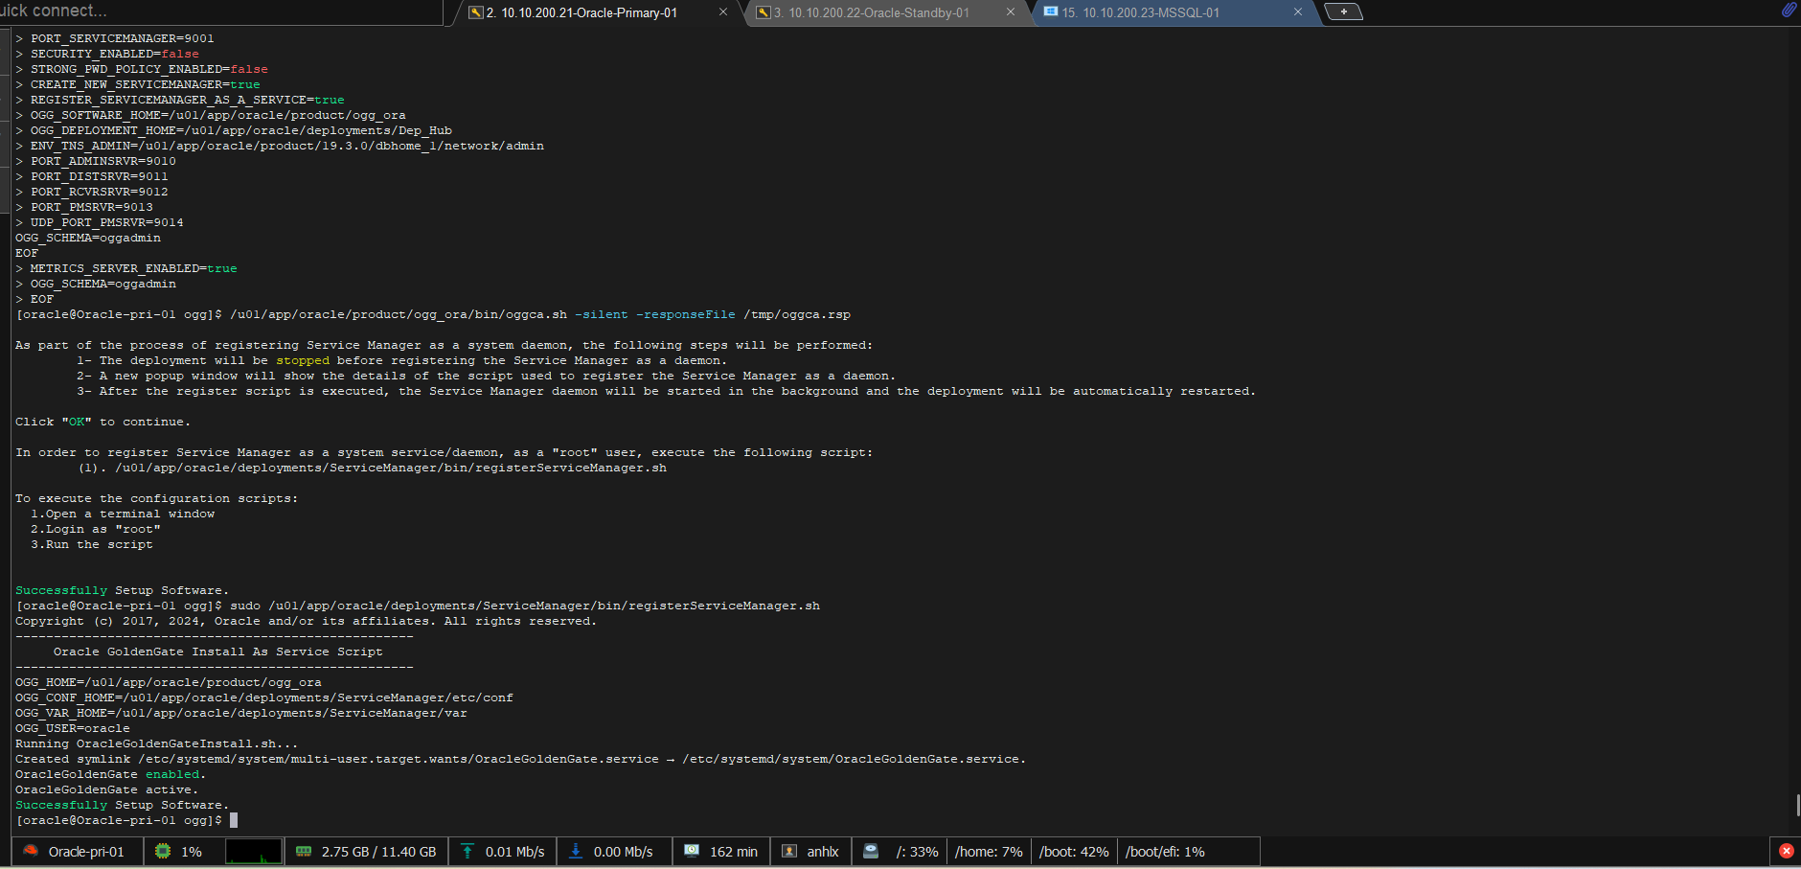
Task: Click the OracleGoldenGate enabled line
Action: pyautogui.click(x=110, y=774)
